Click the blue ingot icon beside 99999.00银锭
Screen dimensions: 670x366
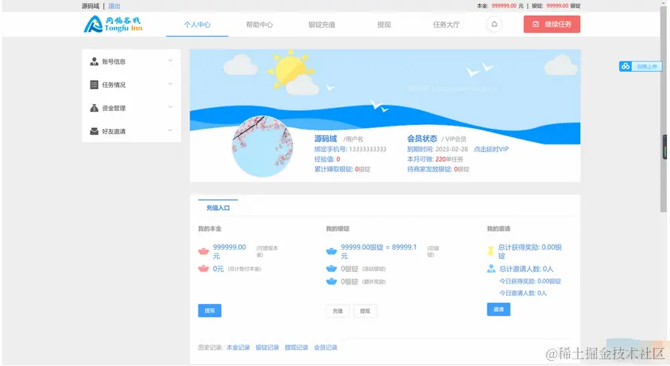[x=331, y=251]
